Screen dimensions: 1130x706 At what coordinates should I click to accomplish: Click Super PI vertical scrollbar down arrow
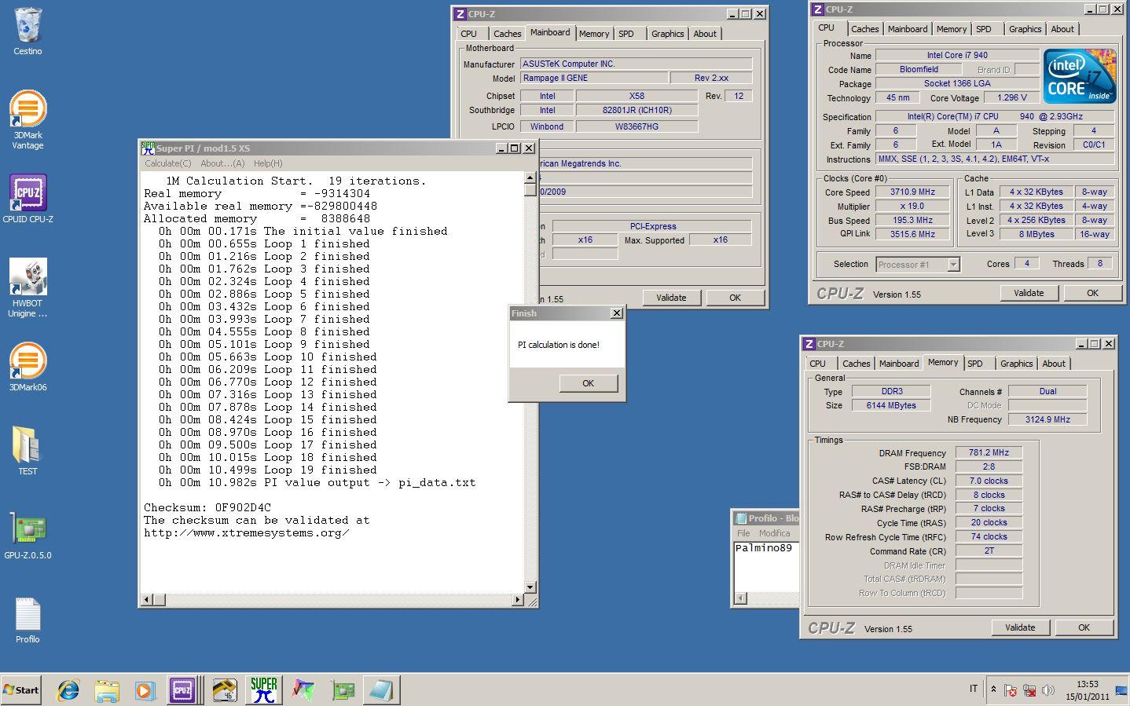[x=530, y=587]
